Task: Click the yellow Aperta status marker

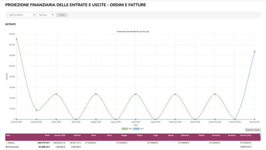Action: tap(7, 143)
